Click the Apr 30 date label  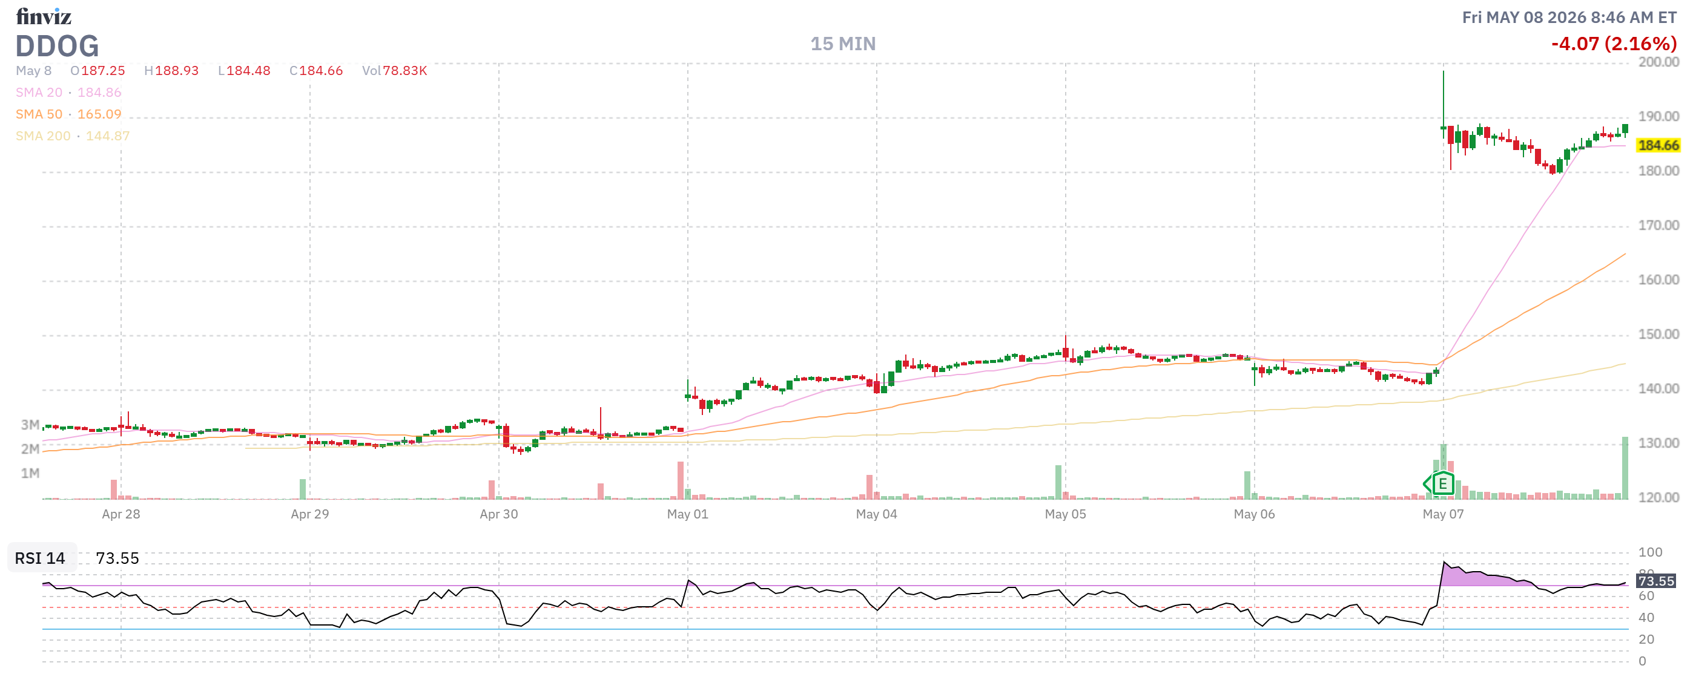coord(499,514)
